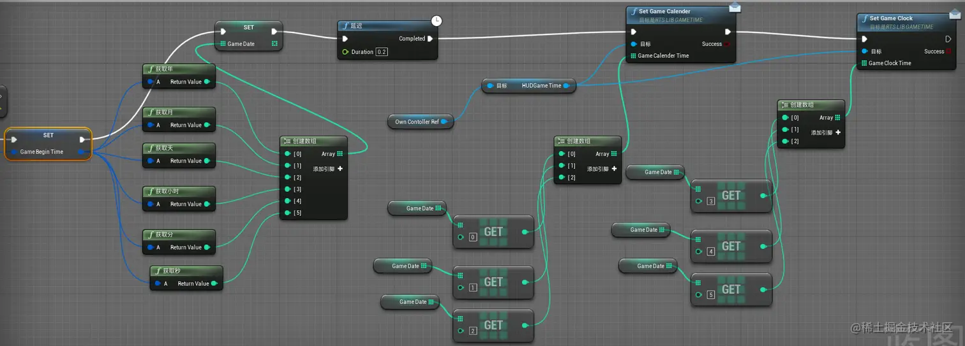Click pin [5] on the six-element 创建数组 node
Image resolution: width=965 pixels, height=346 pixels.
(288, 213)
